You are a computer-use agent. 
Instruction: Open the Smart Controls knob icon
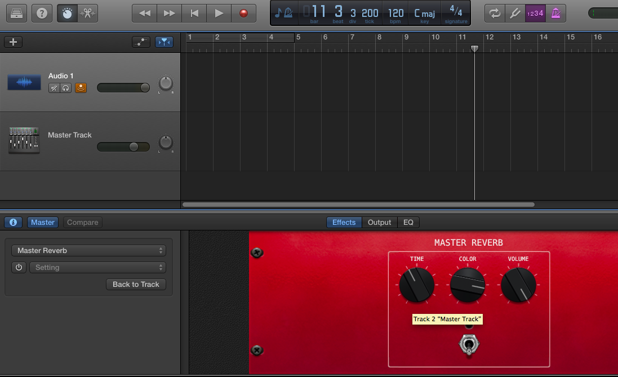click(x=67, y=13)
